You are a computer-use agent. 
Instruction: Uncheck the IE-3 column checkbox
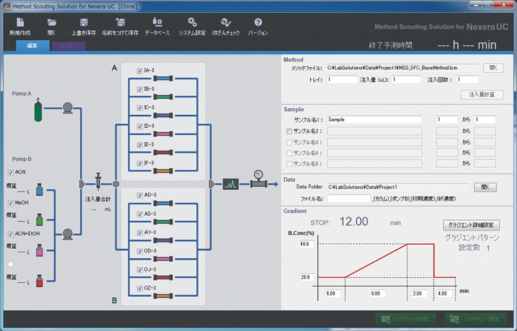(139, 145)
